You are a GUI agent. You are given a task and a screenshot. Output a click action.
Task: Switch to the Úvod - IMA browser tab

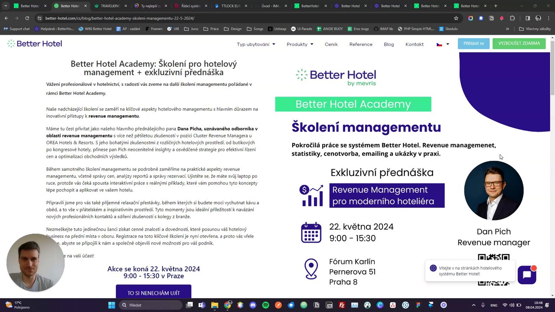click(x=270, y=6)
